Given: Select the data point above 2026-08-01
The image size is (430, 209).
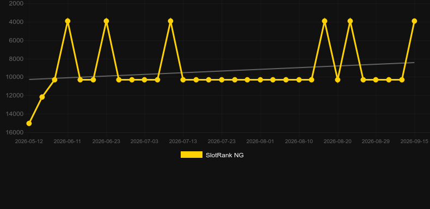Looking at the screenshot, I should coord(260,80).
